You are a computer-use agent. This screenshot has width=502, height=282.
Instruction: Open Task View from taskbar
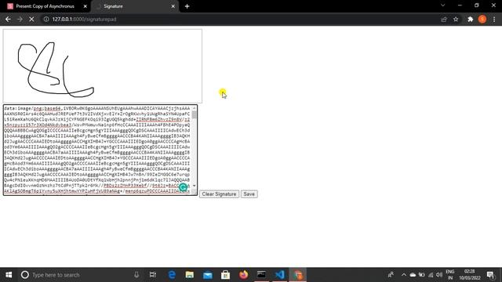click(153, 275)
